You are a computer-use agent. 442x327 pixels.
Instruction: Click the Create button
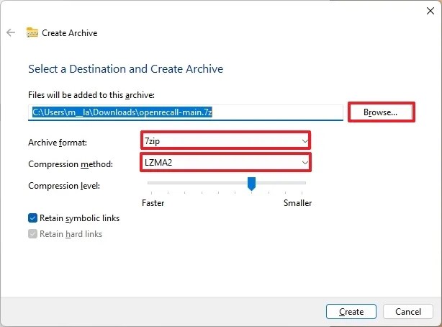pyautogui.click(x=351, y=311)
